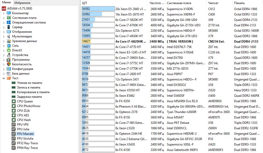
Task: Click the Устройства devices icon
Action: coord(9,55)
